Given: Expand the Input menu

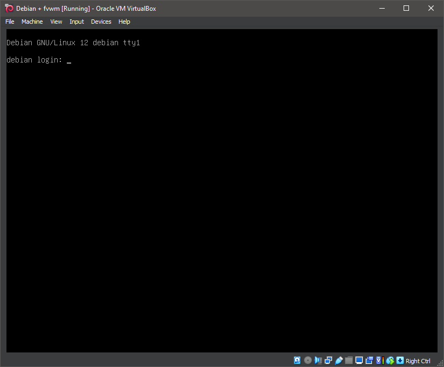Looking at the screenshot, I should (77, 22).
